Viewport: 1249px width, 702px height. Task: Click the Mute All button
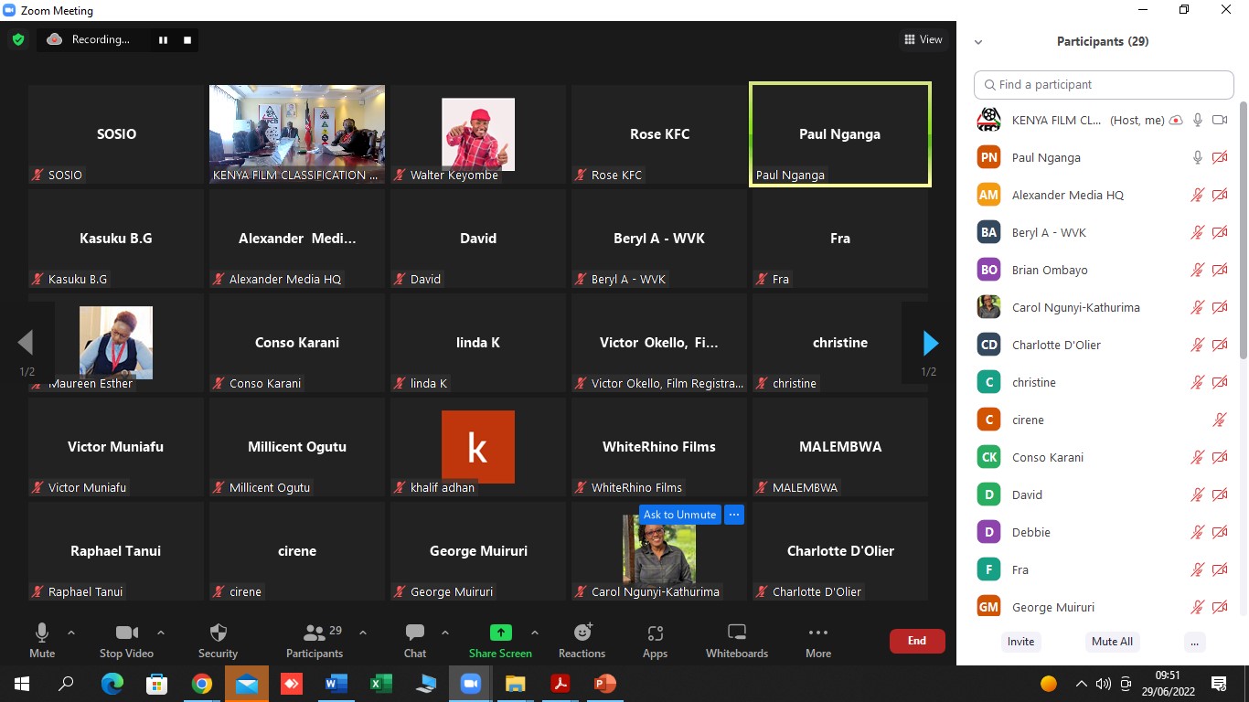1112,642
